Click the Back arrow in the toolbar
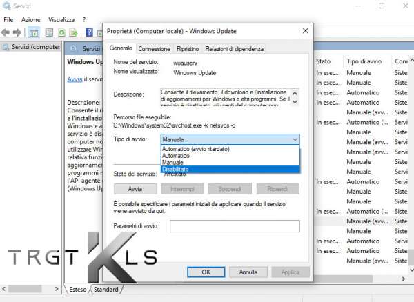The height and width of the screenshot is (302, 414). tap(7, 32)
